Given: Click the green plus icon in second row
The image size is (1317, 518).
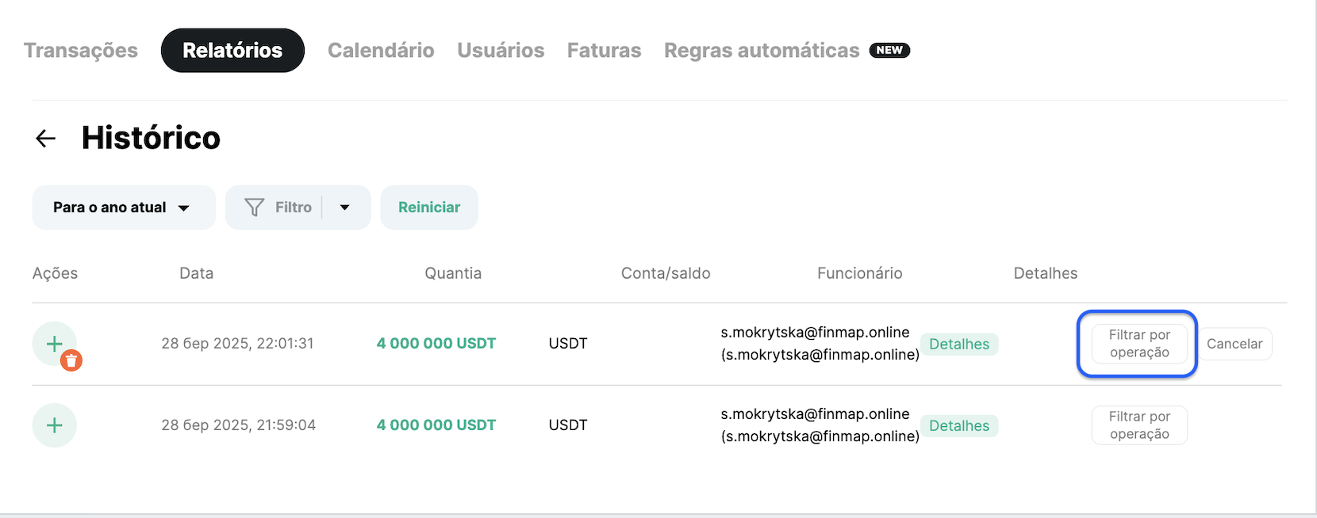Looking at the screenshot, I should (x=54, y=425).
